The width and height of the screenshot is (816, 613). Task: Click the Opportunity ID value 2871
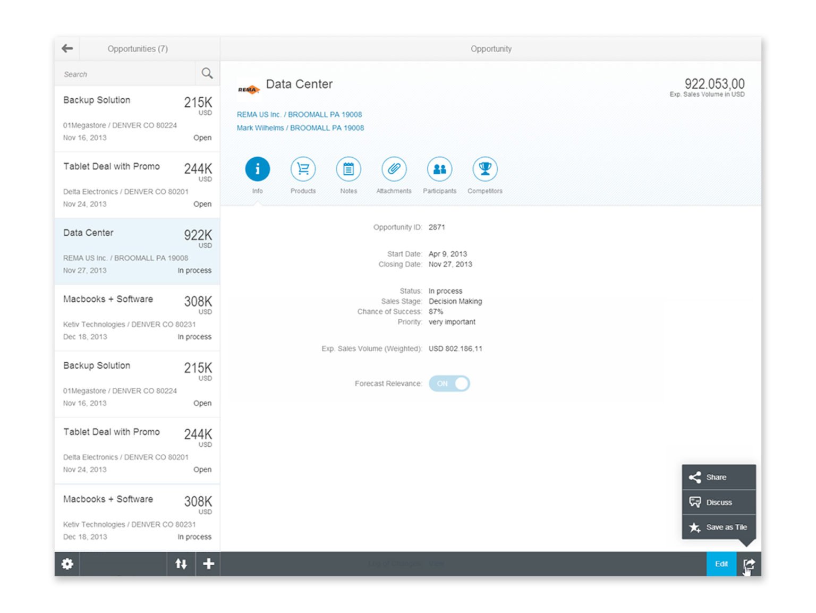tap(437, 227)
